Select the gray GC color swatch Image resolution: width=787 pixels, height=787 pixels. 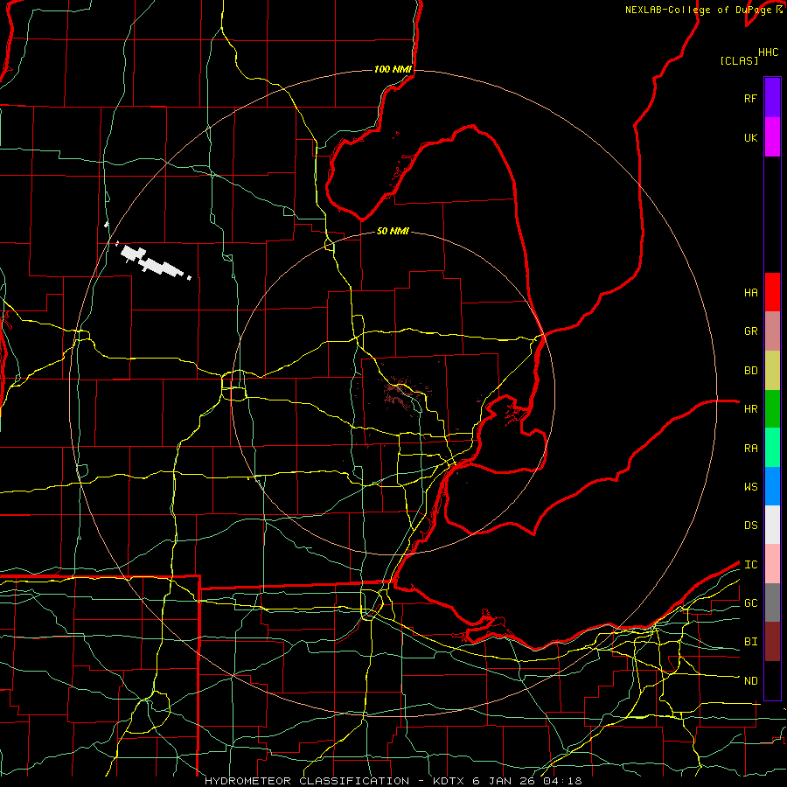[772, 602]
